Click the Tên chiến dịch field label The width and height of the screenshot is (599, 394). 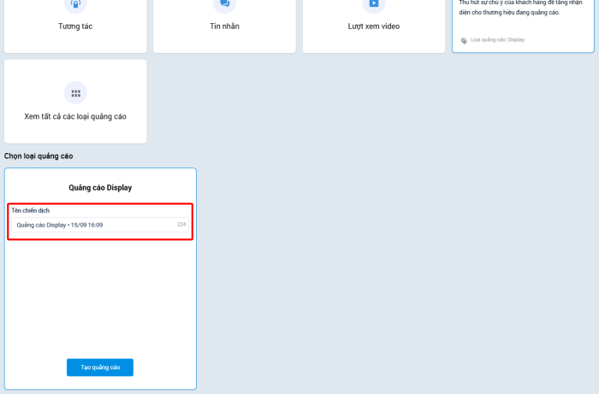(30, 210)
